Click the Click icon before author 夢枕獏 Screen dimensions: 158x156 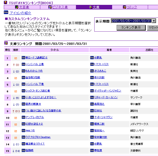[x=92, y=150]
